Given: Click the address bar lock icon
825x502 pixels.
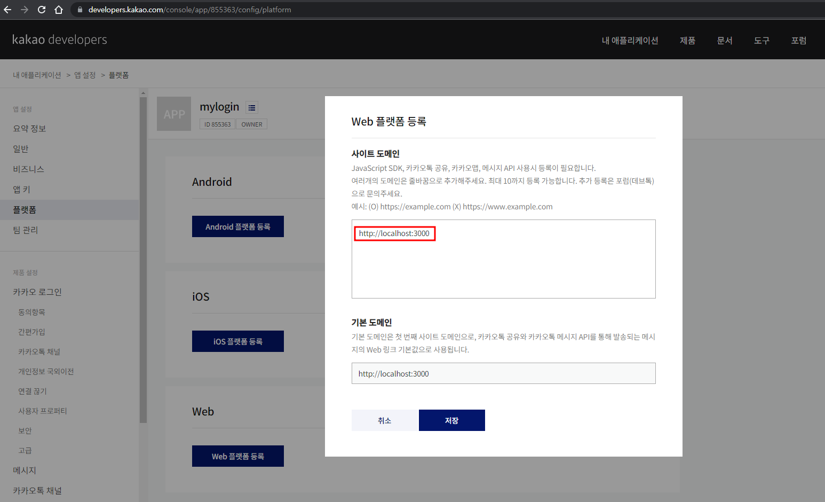Looking at the screenshot, I should tap(80, 10).
